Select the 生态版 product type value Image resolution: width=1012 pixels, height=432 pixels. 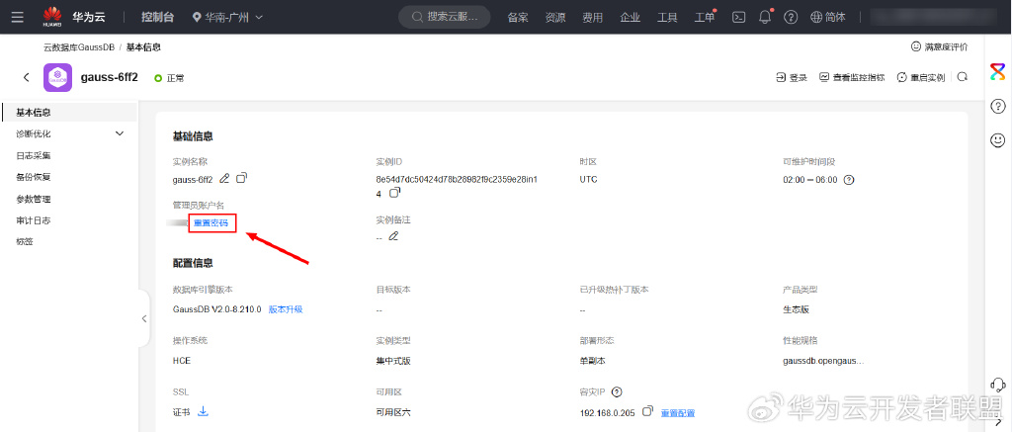[x=796, y=309]
